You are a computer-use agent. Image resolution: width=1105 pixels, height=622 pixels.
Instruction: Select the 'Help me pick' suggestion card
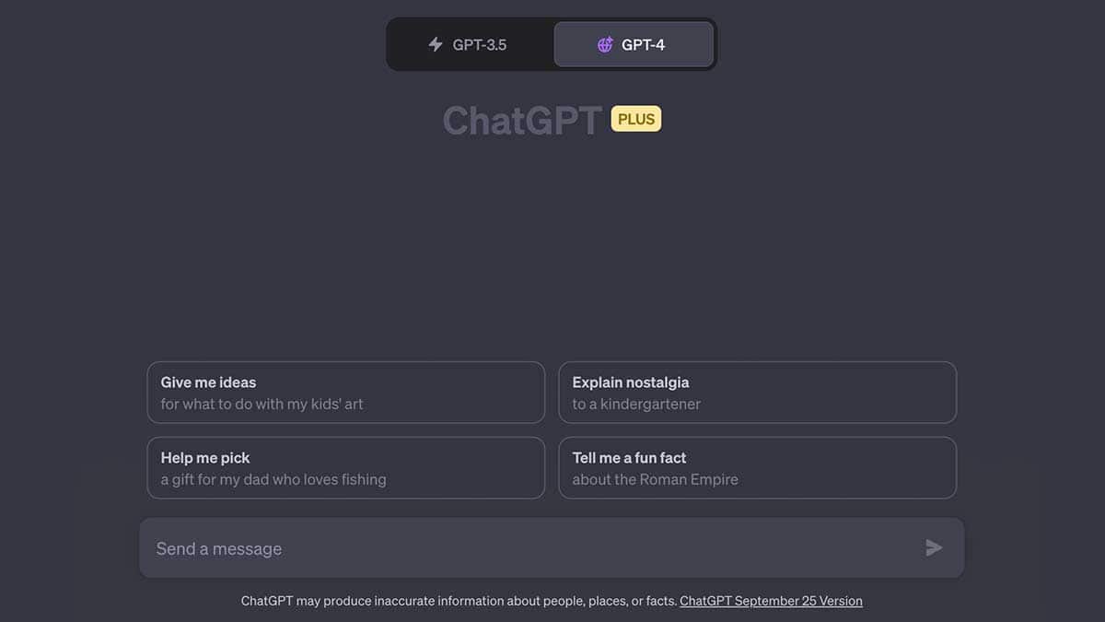345,468
